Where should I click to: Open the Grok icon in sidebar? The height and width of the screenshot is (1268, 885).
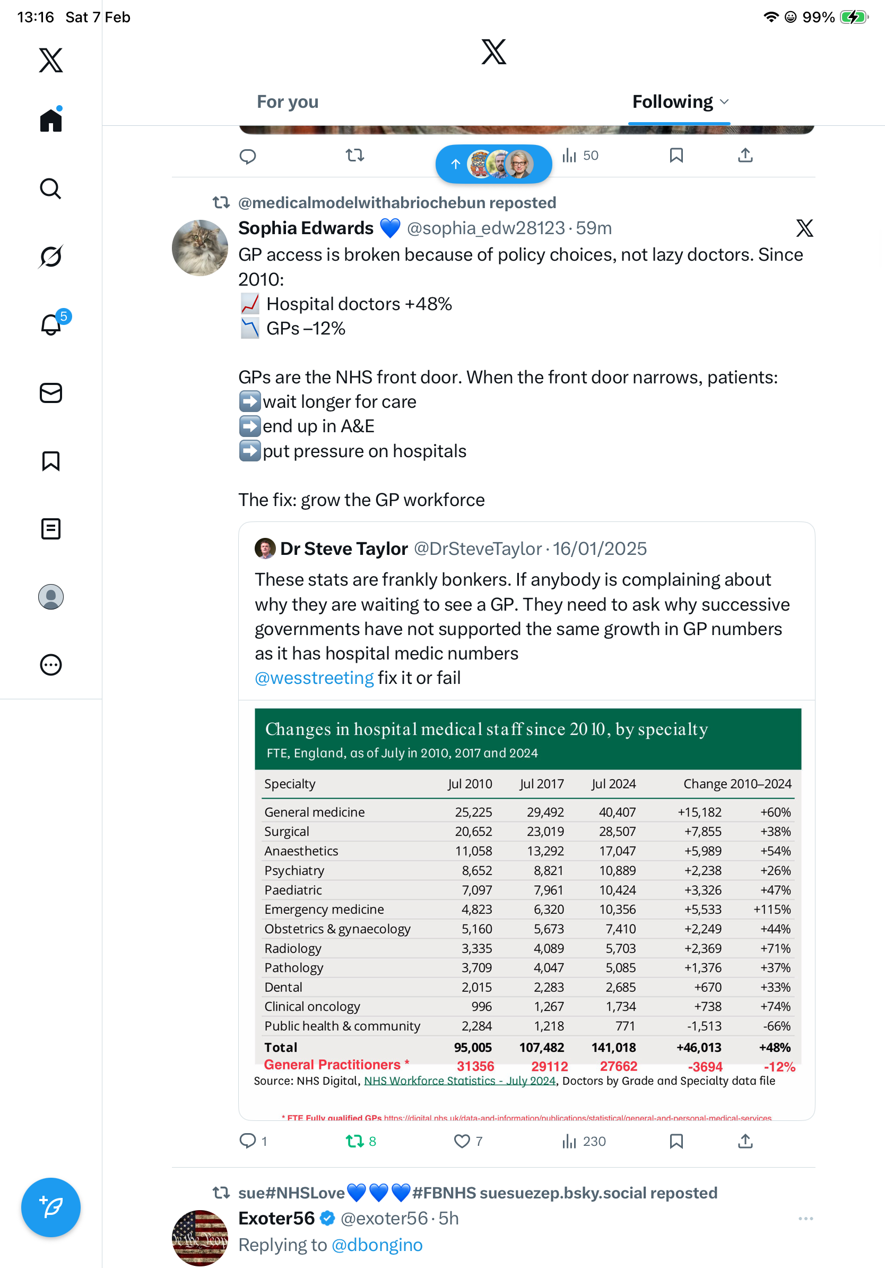(x=50, y=256)
